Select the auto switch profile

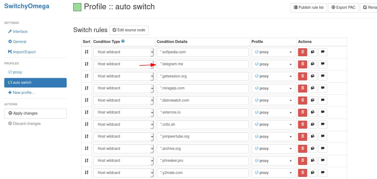pyautogui.click(x=35, y=83)
